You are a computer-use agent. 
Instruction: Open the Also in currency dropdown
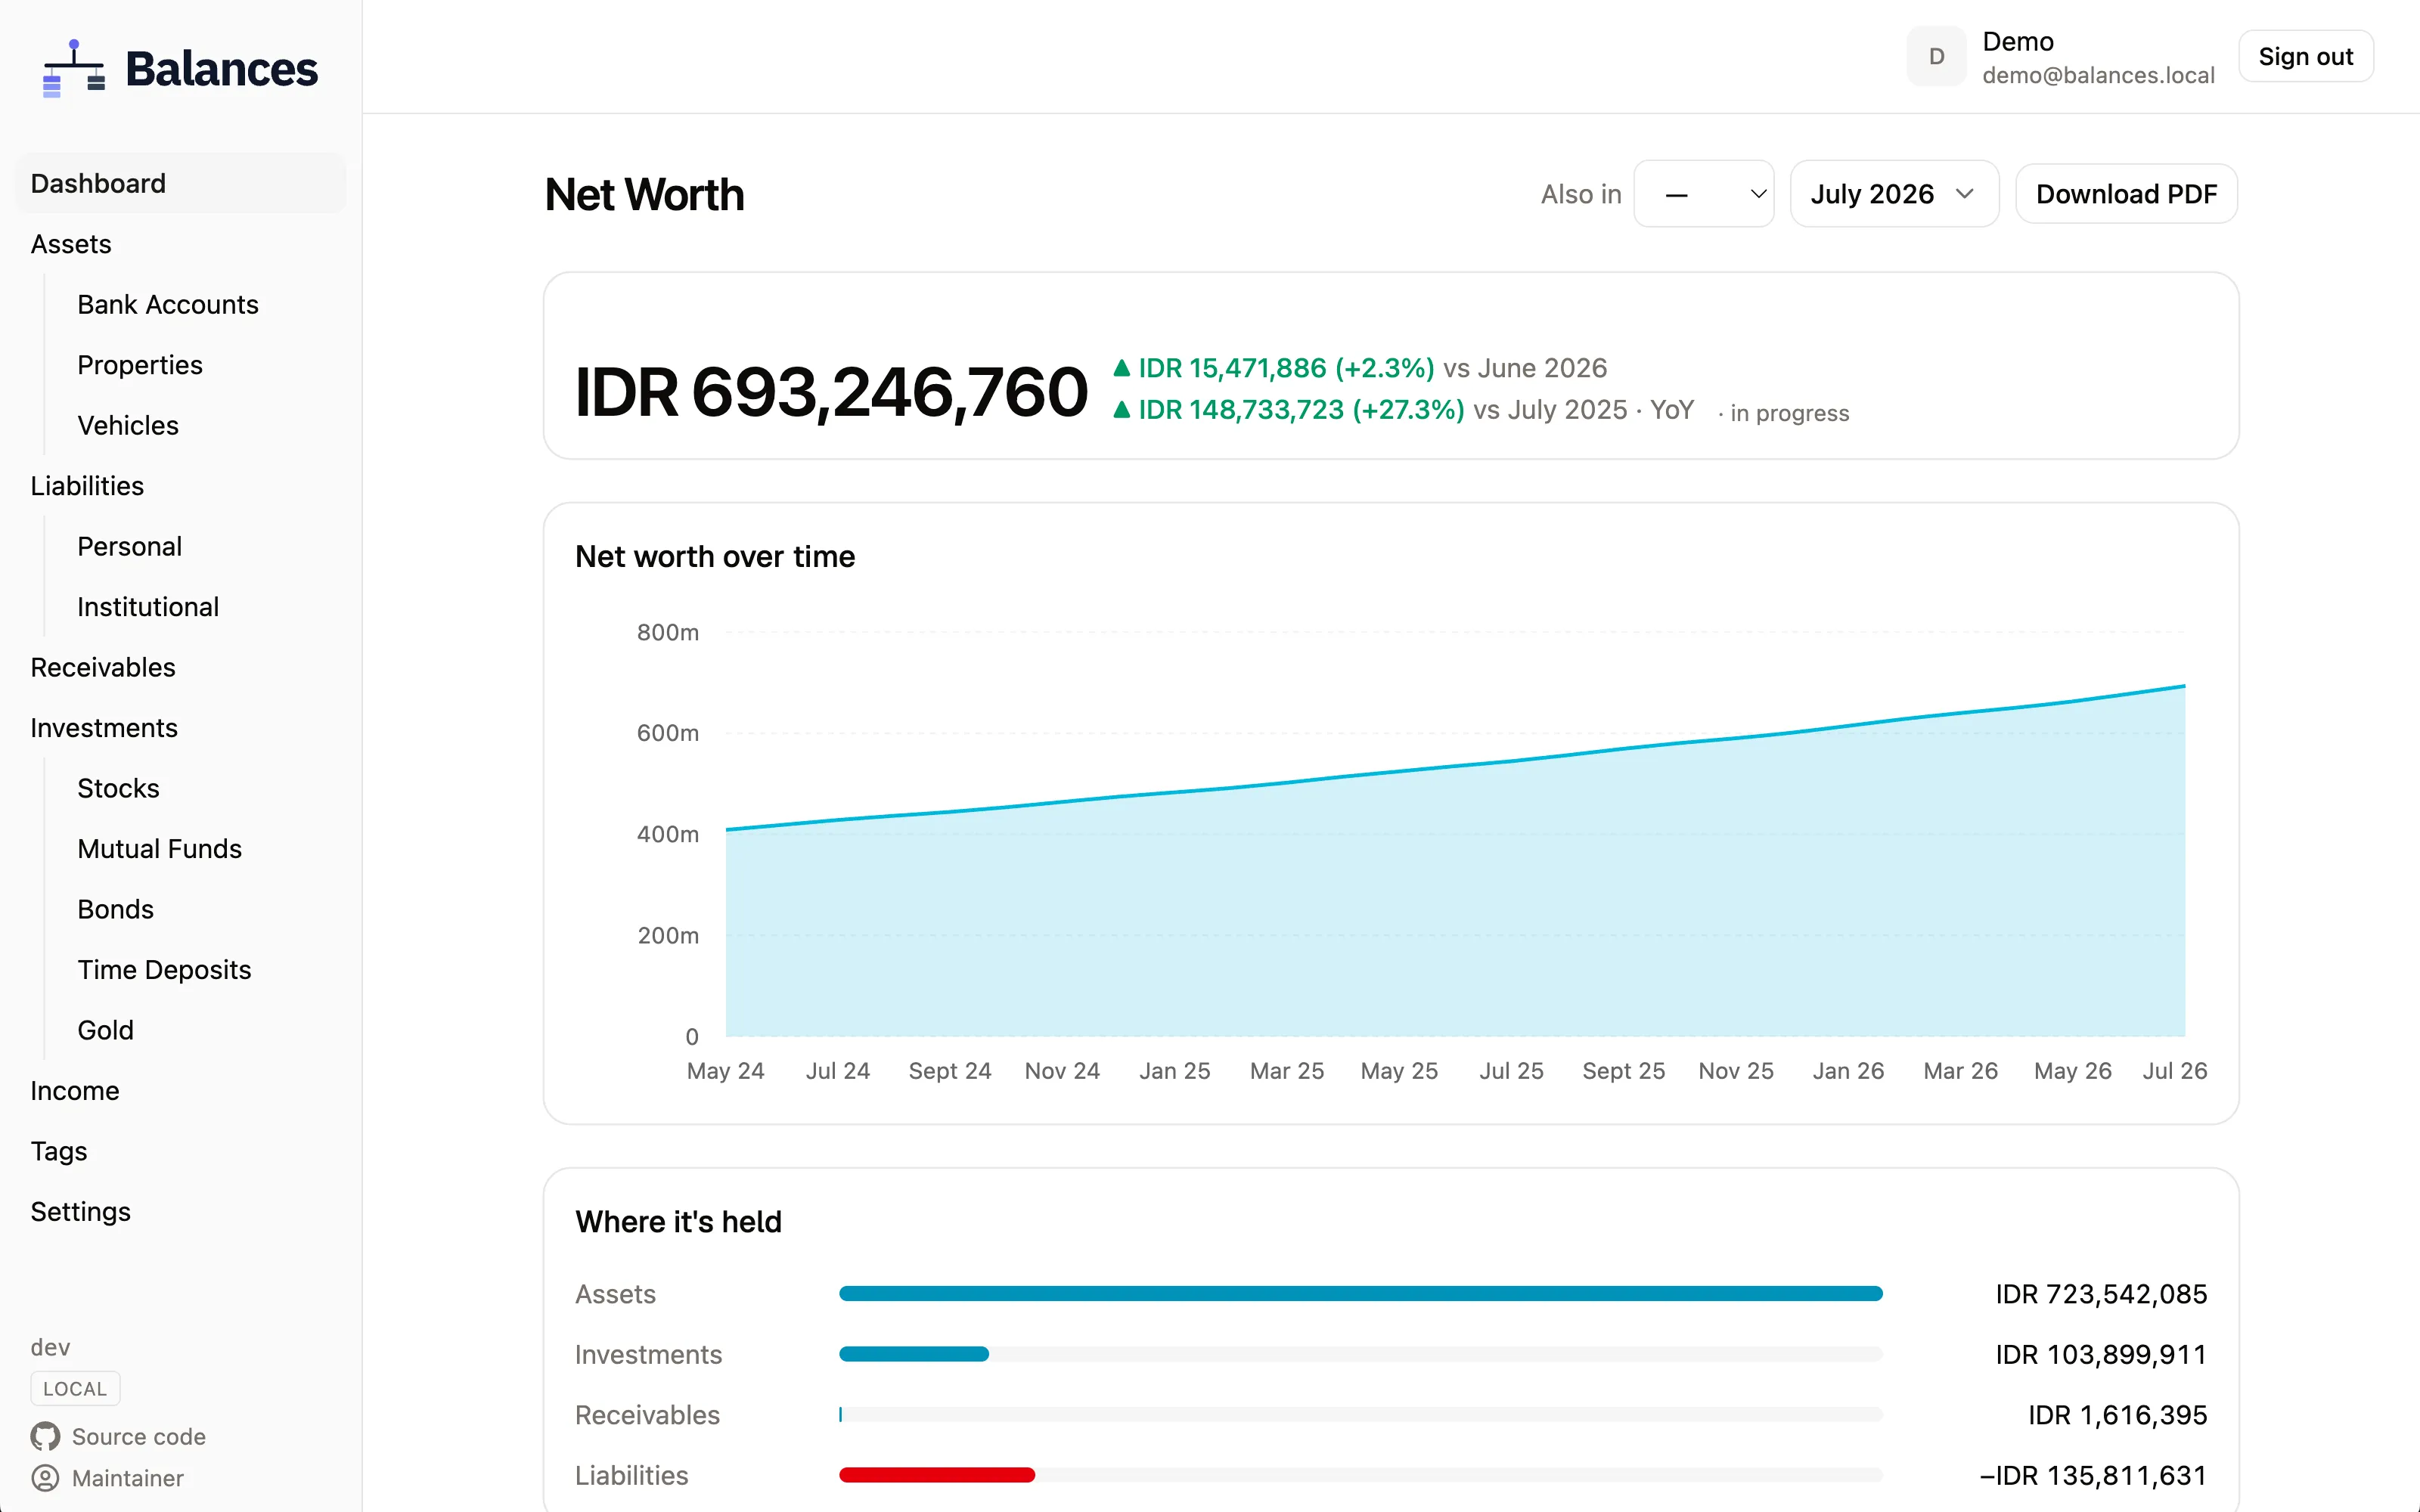tap(1704, 194)
